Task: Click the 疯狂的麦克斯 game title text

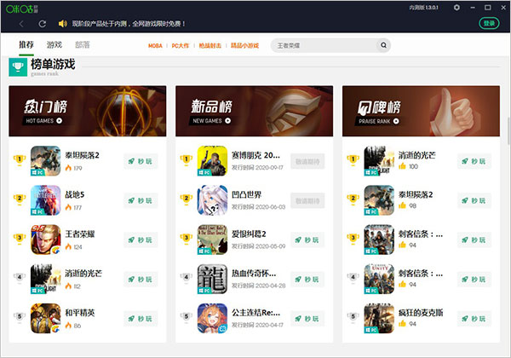Action: pyautogui.click(x=421, y=313)
